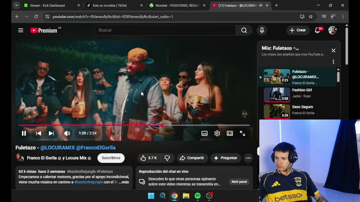Bookmark this page with the star

pyautogui.click(x=311, y=17)
